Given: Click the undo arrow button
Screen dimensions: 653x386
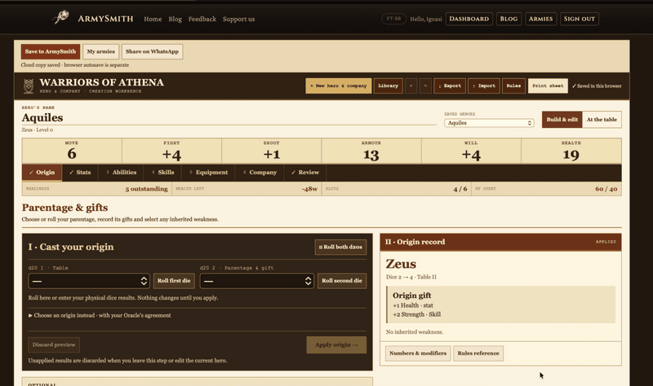Looking at the screenshot, I should 411,86.
